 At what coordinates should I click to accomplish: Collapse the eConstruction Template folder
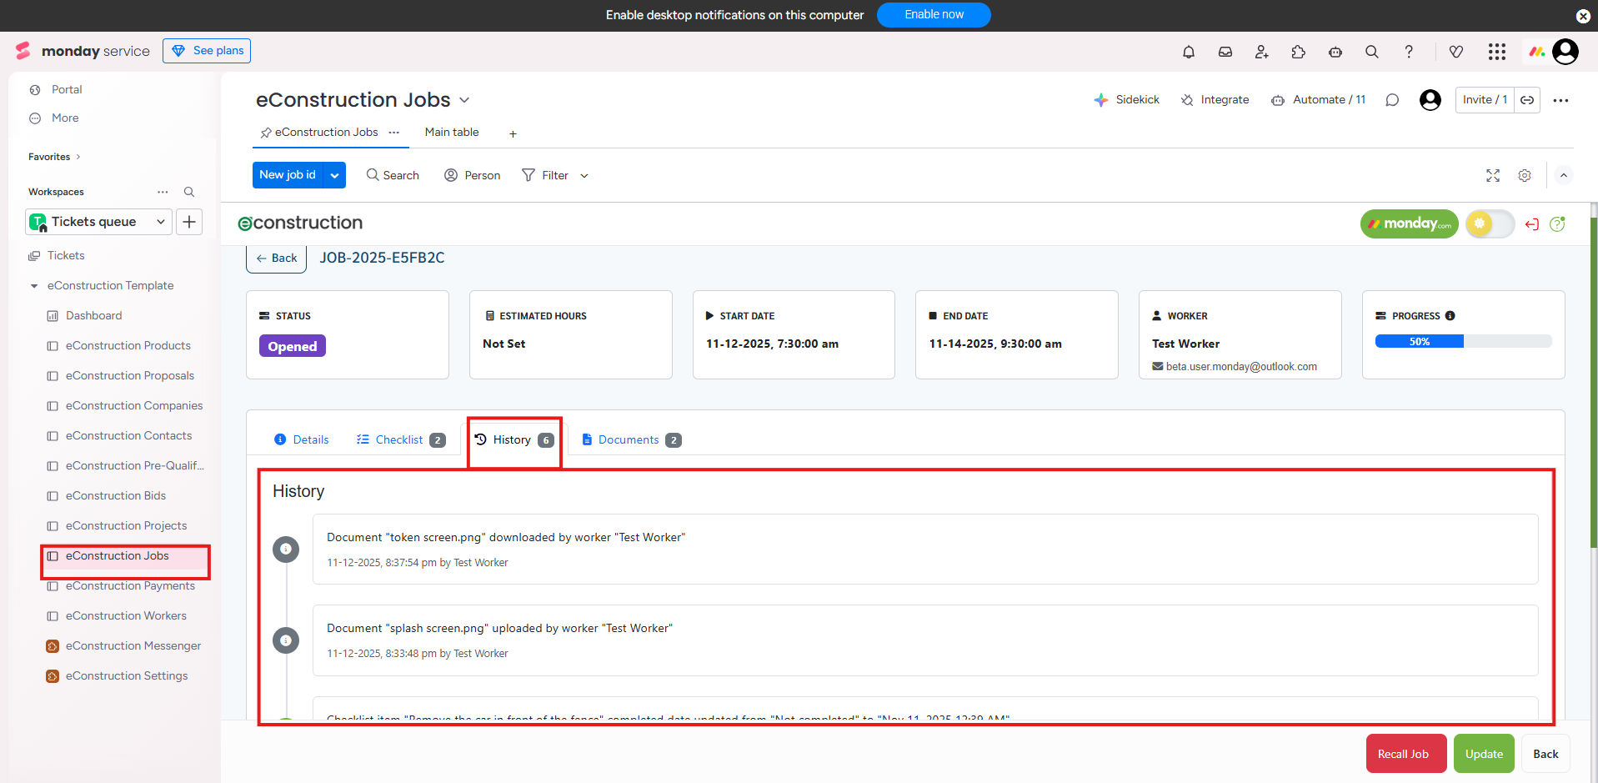(34, 286)
